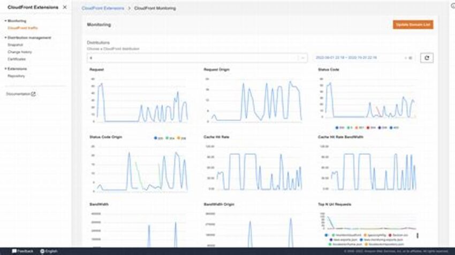Toggle yellow legend in Status Code Origin chart
The height and width of the screenshot is (255, 455).
[181, 138]
